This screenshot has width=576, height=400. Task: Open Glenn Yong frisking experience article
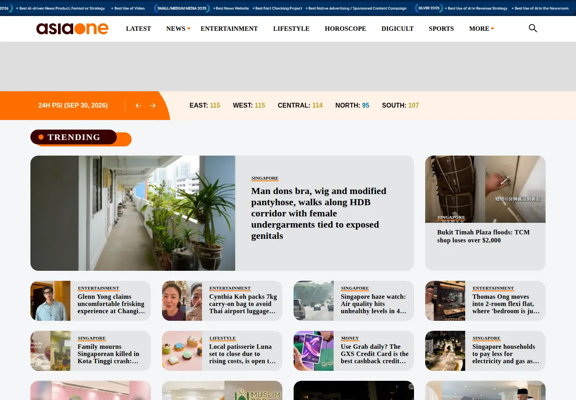point(111,304)
